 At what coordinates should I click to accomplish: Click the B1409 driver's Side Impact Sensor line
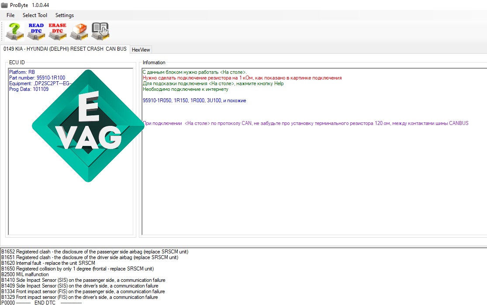pyautogui.click(x=80, y=286)
